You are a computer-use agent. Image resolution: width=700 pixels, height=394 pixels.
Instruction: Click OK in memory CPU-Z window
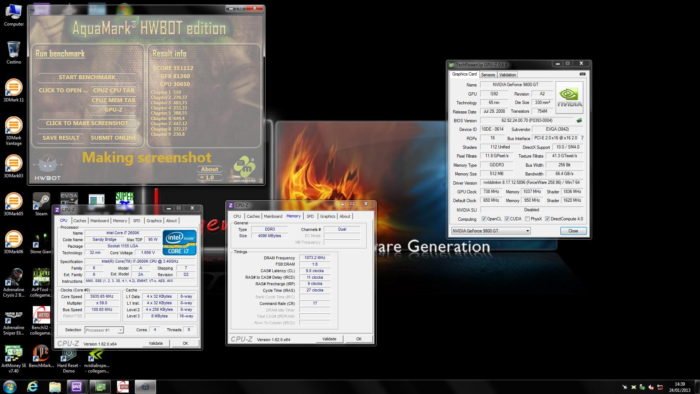359,339
